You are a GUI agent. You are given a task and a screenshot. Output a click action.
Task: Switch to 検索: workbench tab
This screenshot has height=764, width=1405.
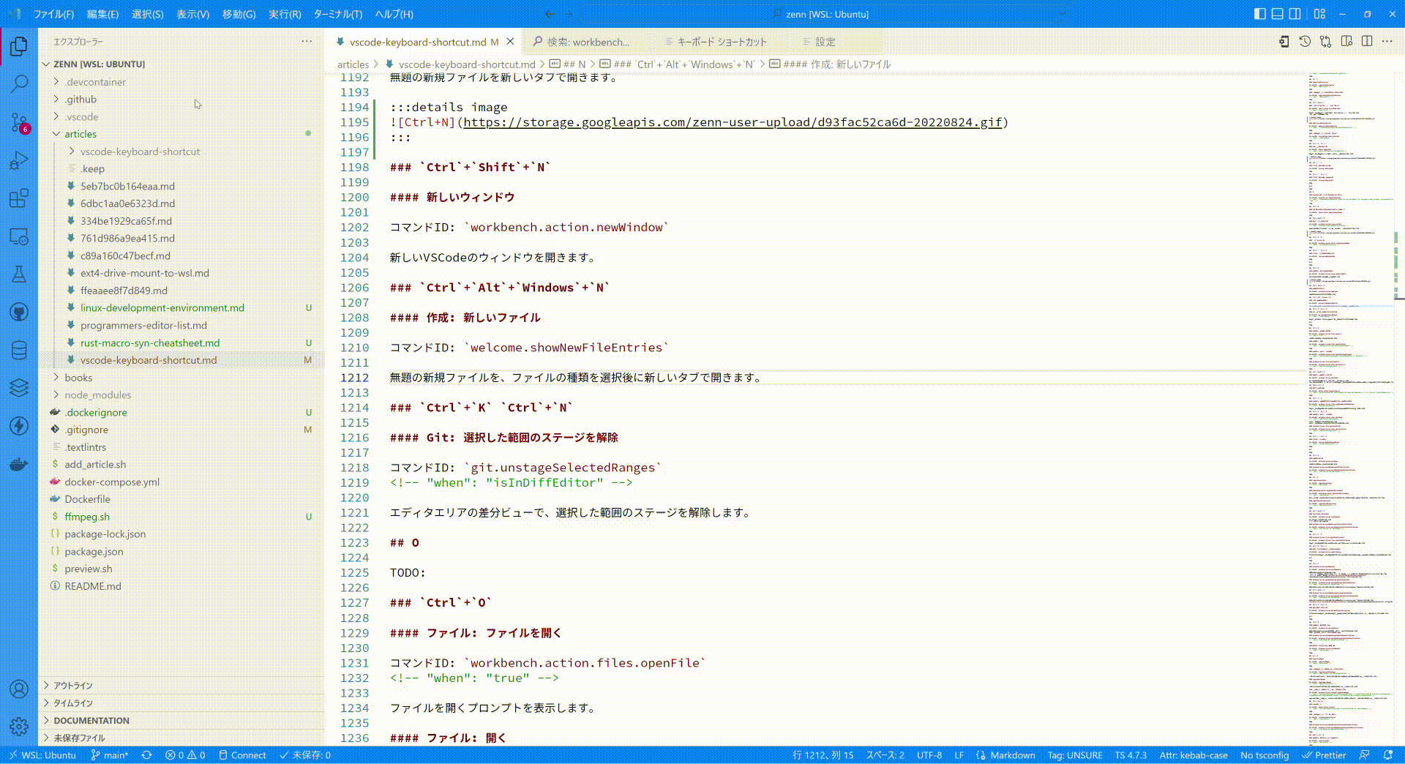pyautogui.click(x=588, y=42)
